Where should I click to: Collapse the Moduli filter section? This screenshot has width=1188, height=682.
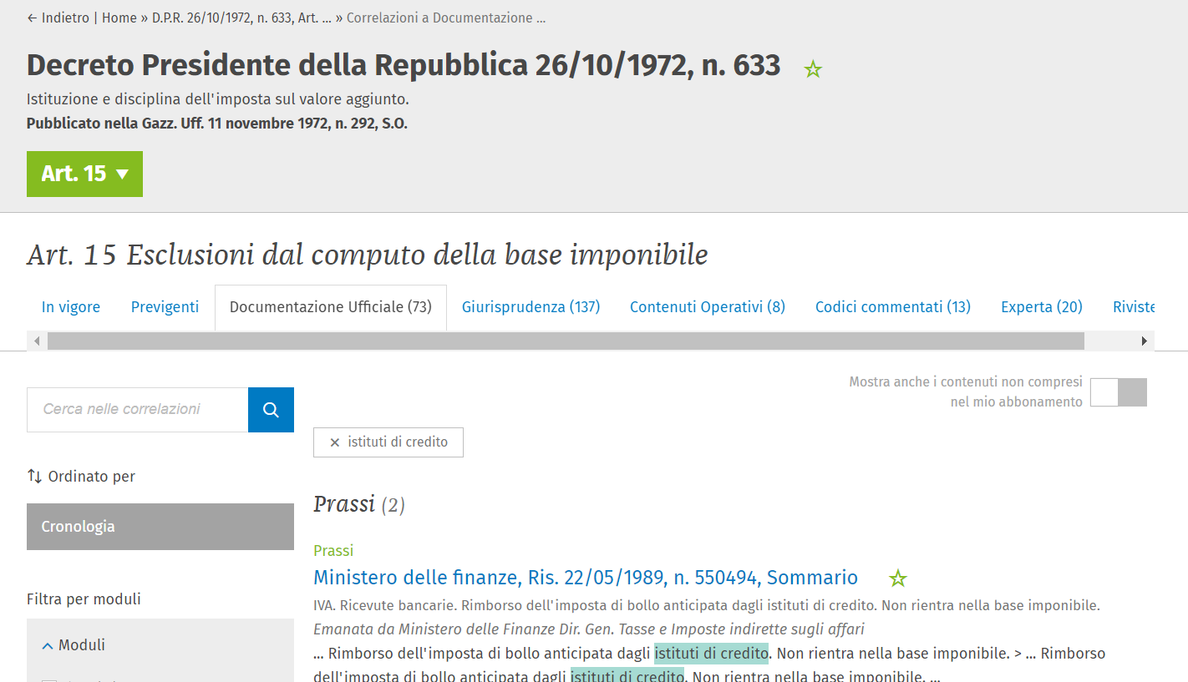click(x=48, y=645)
